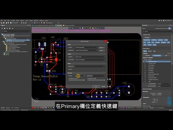This screenshot has height=130, width=173.
Task: Click the Bitmap File browse ellipsis button
Action: tap(104, 66)
